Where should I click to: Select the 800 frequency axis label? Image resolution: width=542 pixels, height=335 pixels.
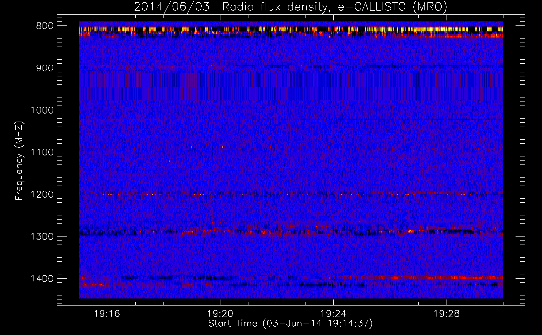45,26
